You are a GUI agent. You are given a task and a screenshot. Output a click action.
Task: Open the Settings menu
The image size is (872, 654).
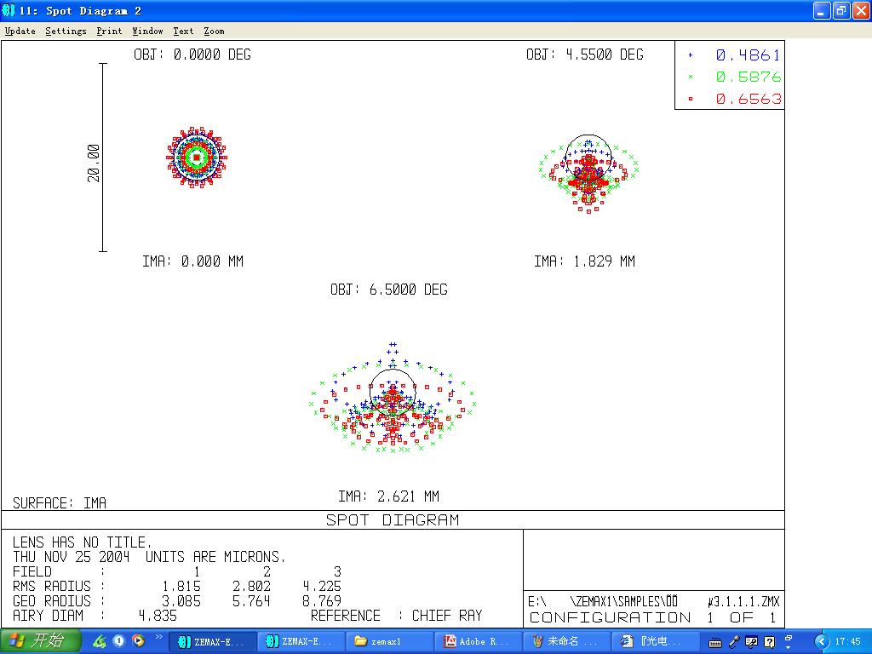coord(66,32)
